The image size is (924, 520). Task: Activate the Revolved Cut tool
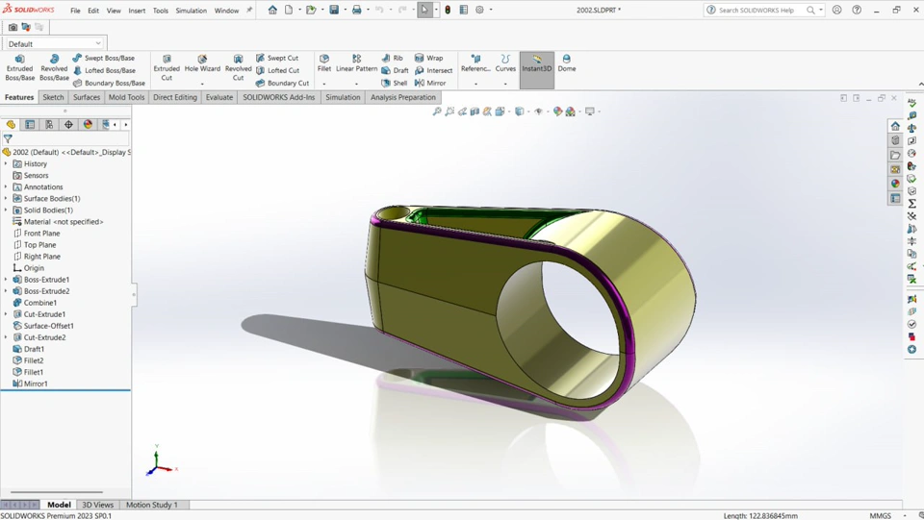coord(238,67)
